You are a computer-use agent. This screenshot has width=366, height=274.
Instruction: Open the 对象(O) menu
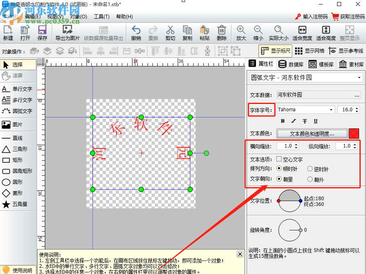click(x=78, y=16)
